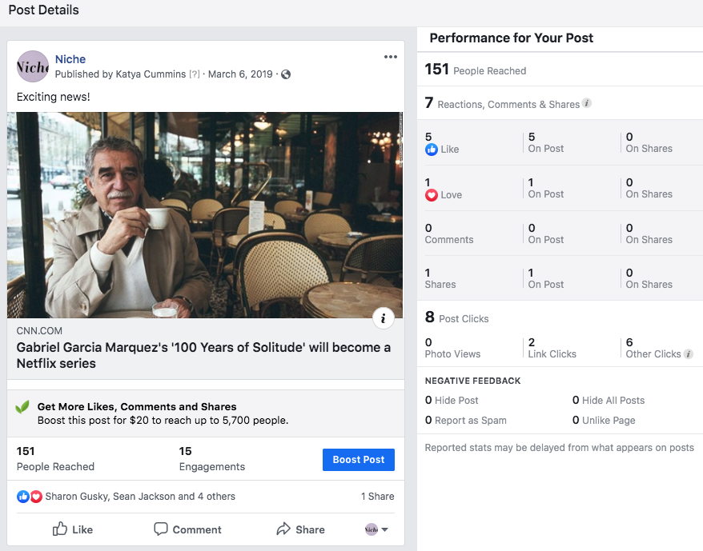The image size is (703, 551).
Task: Like the post with the thumbs-up button
Action: pyautogui.click(x=73, y=529)
